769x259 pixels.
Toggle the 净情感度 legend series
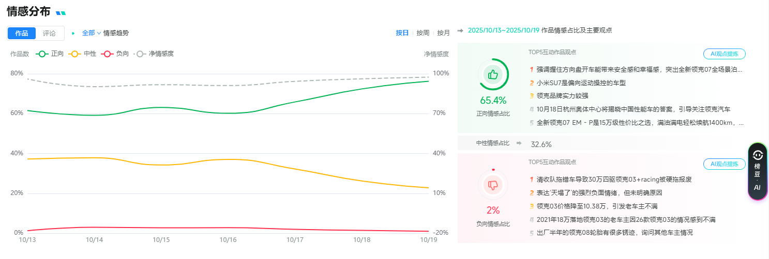click(154, 54)
